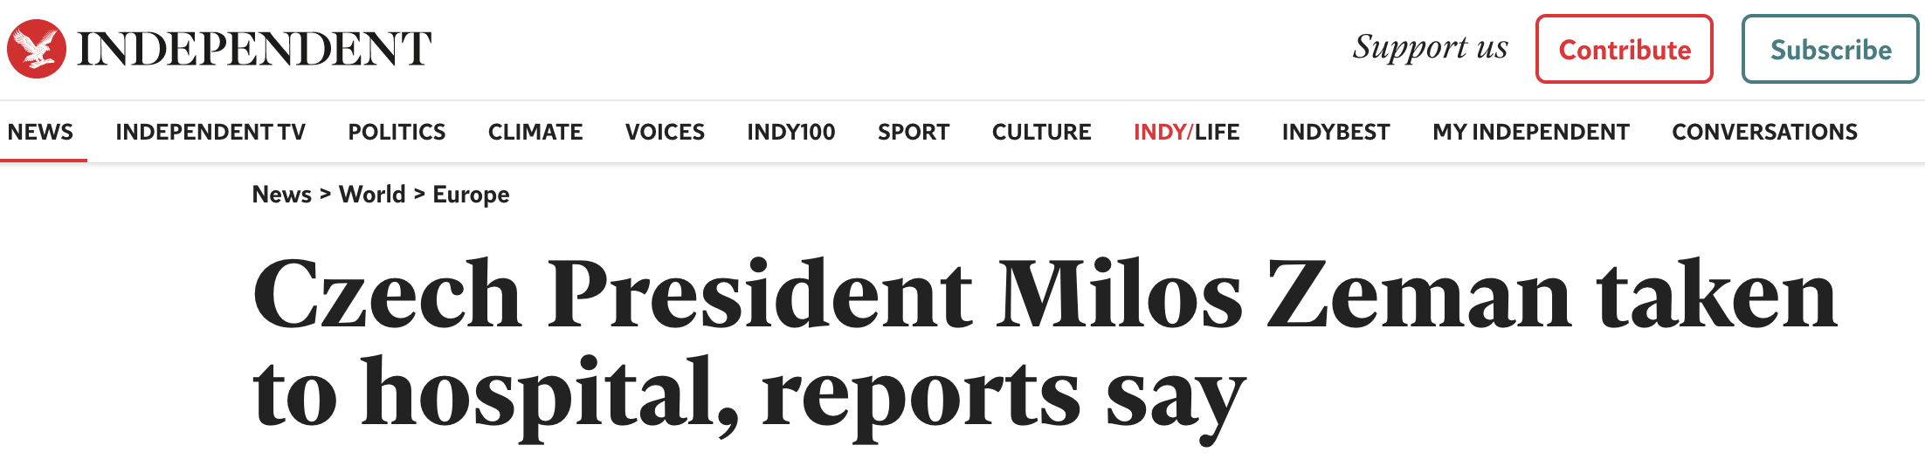Open the Independent TV section
The image size is (1925, 459).
click(210, 132)
